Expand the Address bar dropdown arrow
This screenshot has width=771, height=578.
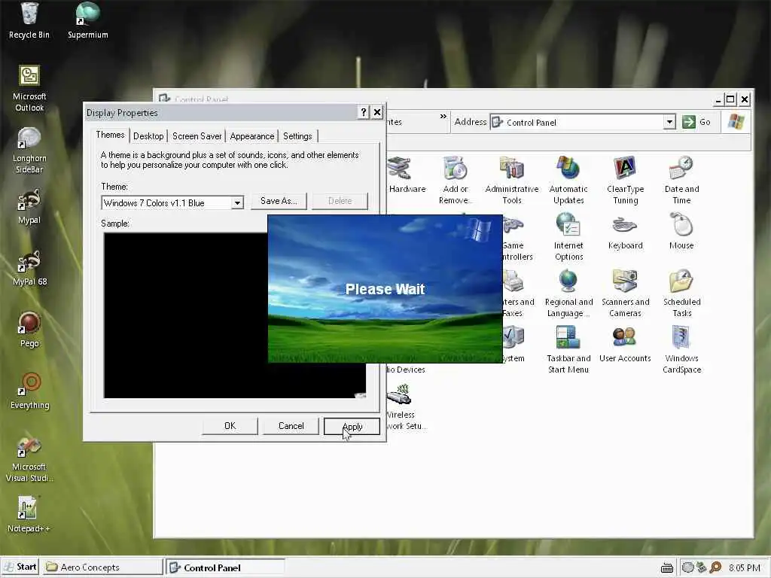669,122
